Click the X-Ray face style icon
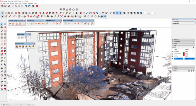 pos(85,16)
